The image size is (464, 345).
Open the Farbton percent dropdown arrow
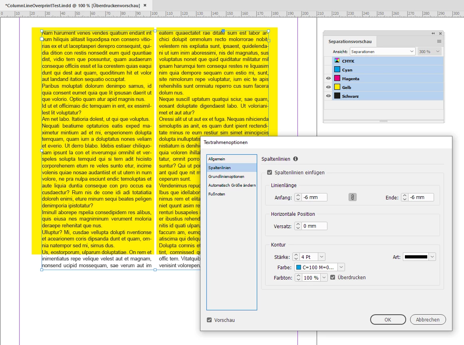(x=324, y=278)
